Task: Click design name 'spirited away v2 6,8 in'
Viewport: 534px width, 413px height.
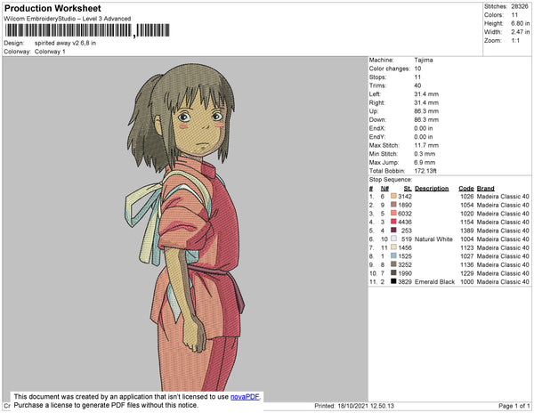Action: coord(65,44)
